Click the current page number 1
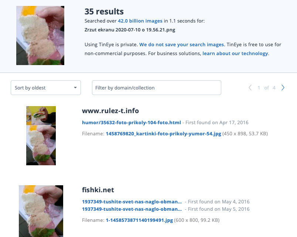297x237 pixels. [x=259, y=88]
